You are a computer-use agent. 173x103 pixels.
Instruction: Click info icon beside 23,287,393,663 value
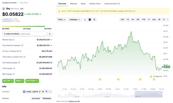[51, 62]
